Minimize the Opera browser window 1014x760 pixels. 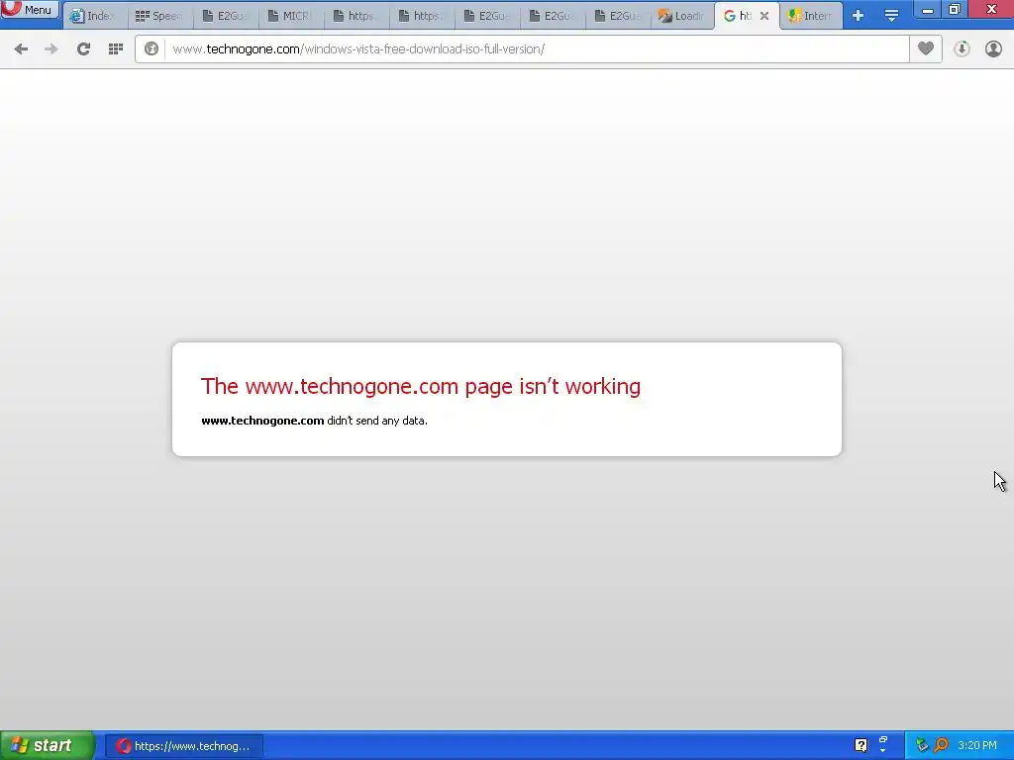[x=927, y=10]
